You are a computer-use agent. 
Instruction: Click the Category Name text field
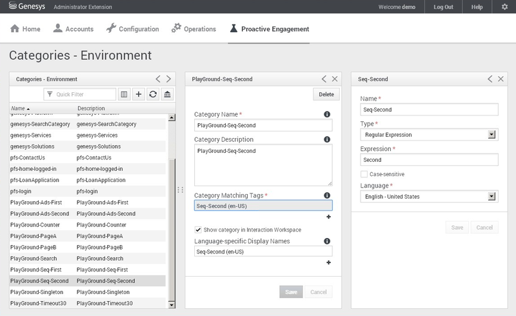pos(263,125)
